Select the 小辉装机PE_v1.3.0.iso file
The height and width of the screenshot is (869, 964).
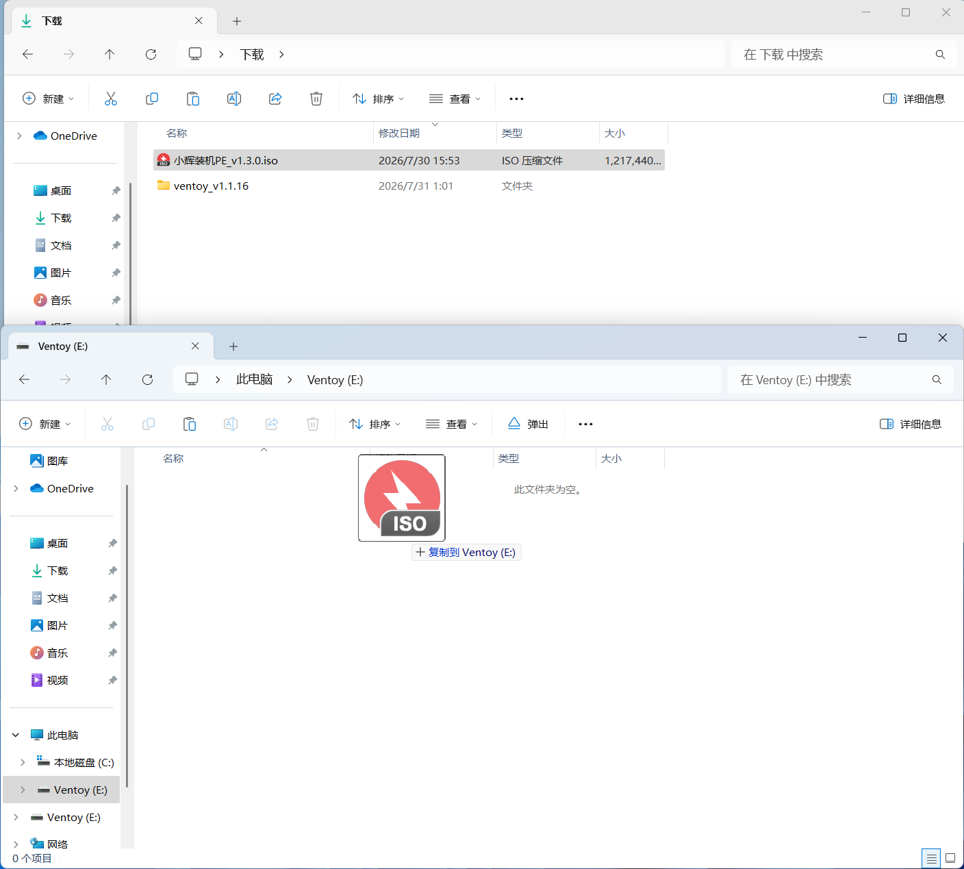(x=409, y=160)
